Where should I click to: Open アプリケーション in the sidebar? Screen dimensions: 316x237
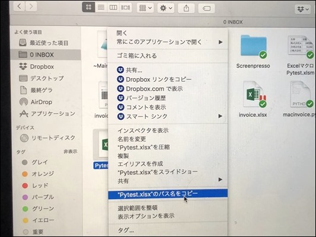(47, 114)
